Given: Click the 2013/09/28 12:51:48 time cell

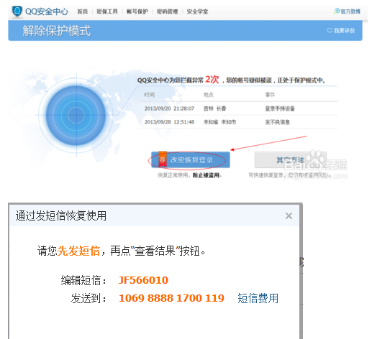Looking at the screenshot, I should click(169, 122).
